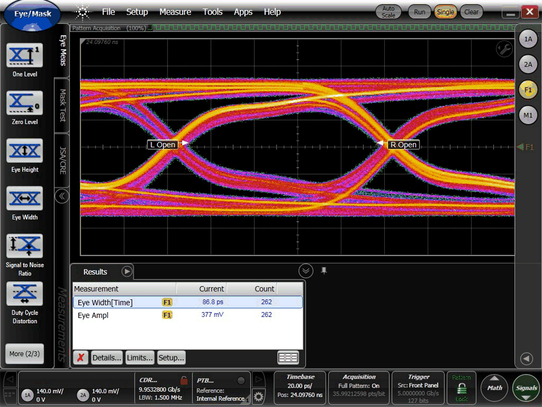Collapse the Results panel with the chevron

pyautogui.click(x=305, y=271)
